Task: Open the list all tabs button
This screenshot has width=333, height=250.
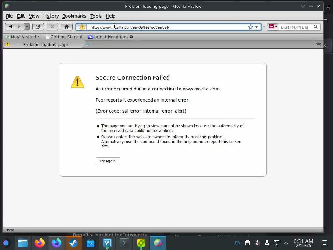Action: pyautogui.click(x=319, y=44)
